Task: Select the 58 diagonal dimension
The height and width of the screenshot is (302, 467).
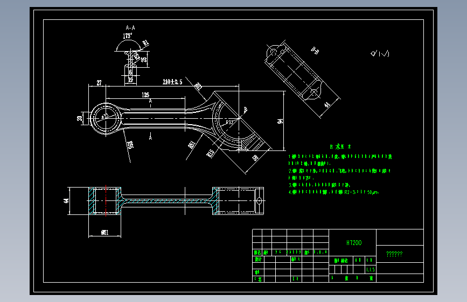Action: tap(255, 158)
